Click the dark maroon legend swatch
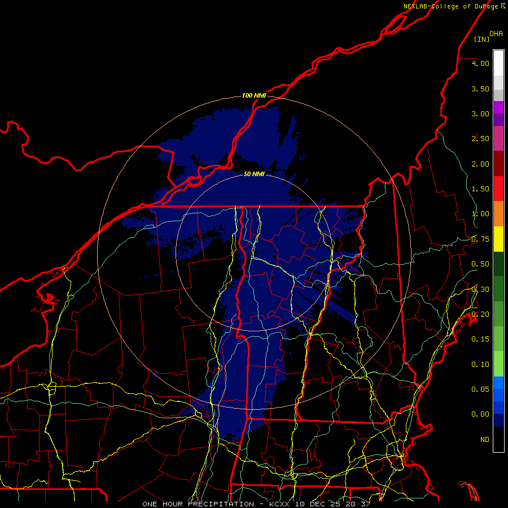 tap(498, 164)
